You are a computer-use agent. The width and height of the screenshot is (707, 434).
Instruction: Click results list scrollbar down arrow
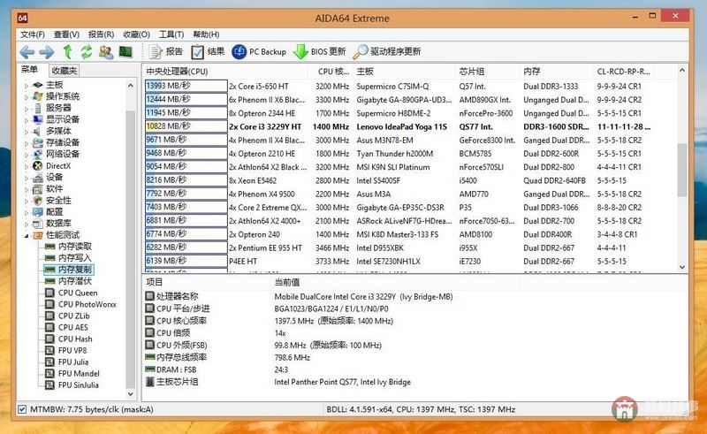coord(682,267)
